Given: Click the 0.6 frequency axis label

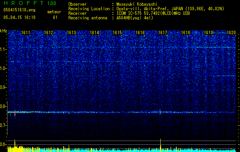Looking at the screenshot, I should 3,144.
